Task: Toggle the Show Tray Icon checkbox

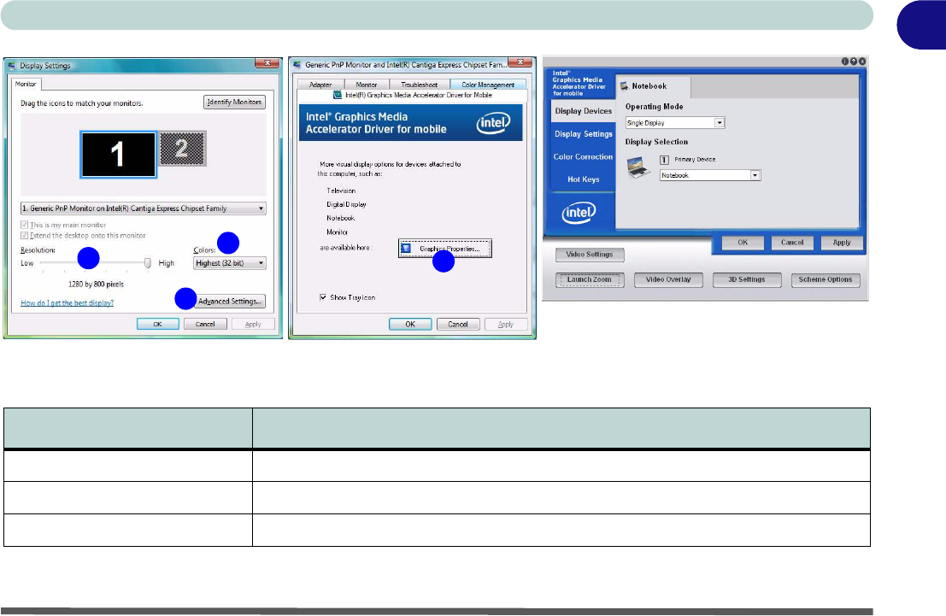Action: [x=323, y=297]
